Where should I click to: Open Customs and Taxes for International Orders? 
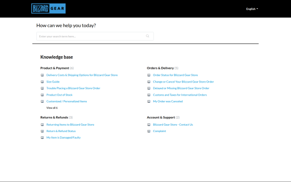(x=180, y=95)
